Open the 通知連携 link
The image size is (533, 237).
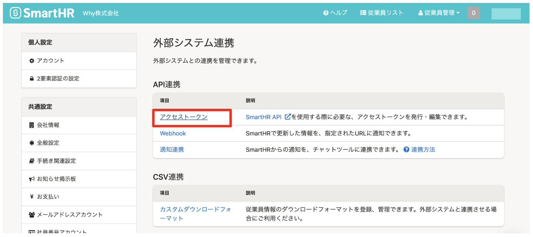point(172,150)
